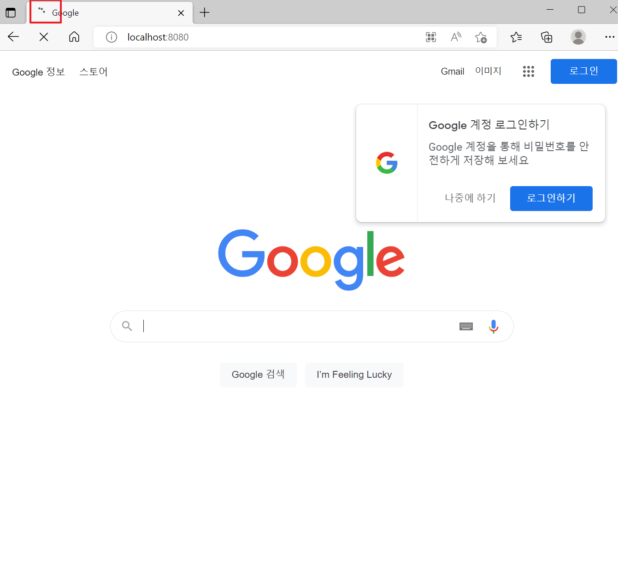Open the Google 정보 link
Viewport: 618px width, 569px height.
click(x=38, y=72)
